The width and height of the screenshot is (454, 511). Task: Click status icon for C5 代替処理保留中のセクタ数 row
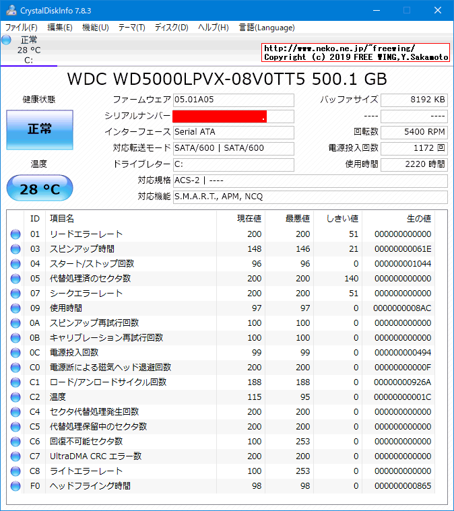[15, 427]
